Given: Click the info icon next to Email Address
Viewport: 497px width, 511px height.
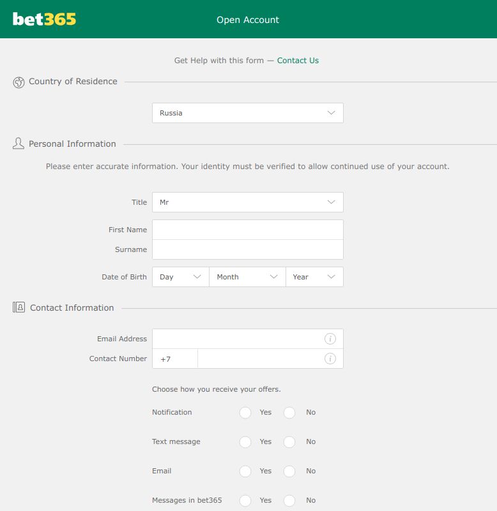Looking at the screenshot, I should [x=330, y=339].
